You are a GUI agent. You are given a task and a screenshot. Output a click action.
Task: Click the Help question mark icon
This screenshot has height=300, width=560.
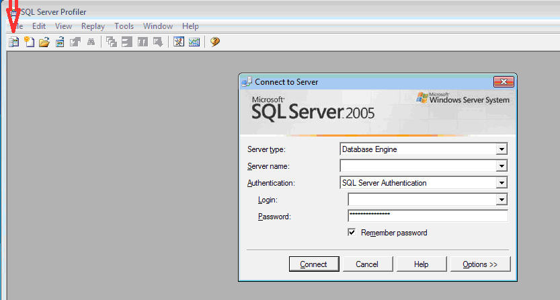click(215, 42)
